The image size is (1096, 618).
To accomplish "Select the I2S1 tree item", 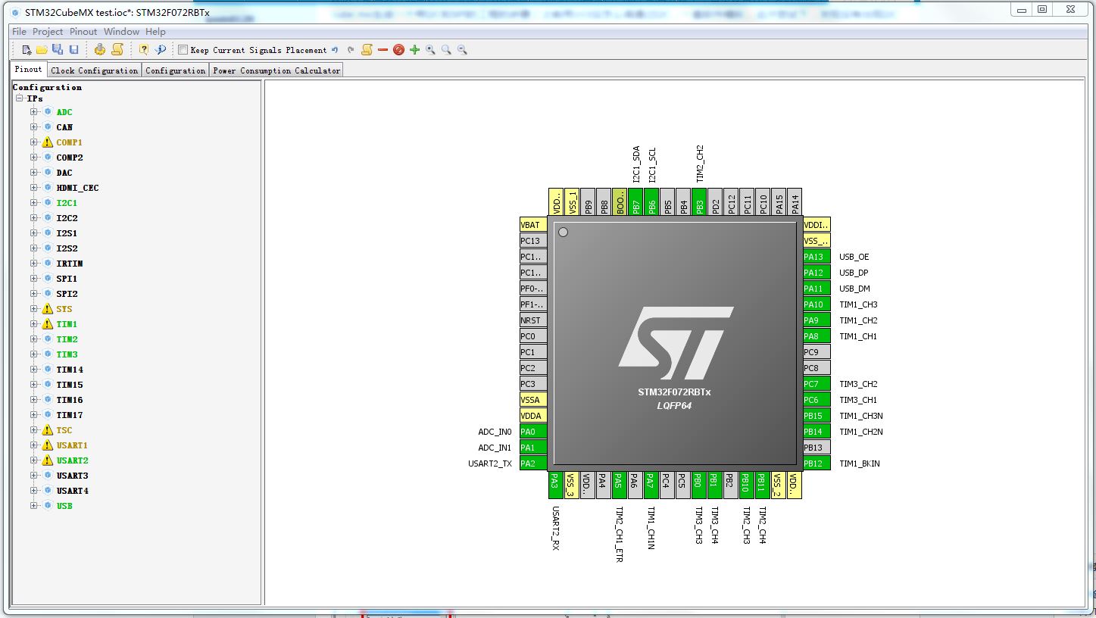I will 67,233.
